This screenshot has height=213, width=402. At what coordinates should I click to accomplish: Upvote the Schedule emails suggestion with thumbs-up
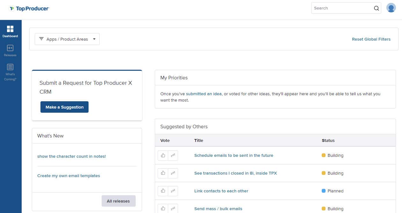163,155
